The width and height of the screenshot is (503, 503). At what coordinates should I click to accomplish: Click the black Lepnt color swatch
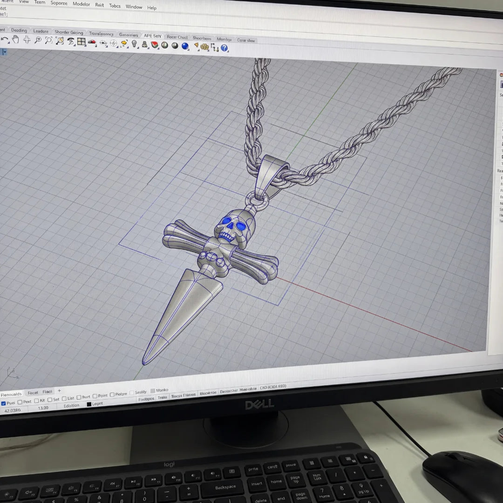89,404
